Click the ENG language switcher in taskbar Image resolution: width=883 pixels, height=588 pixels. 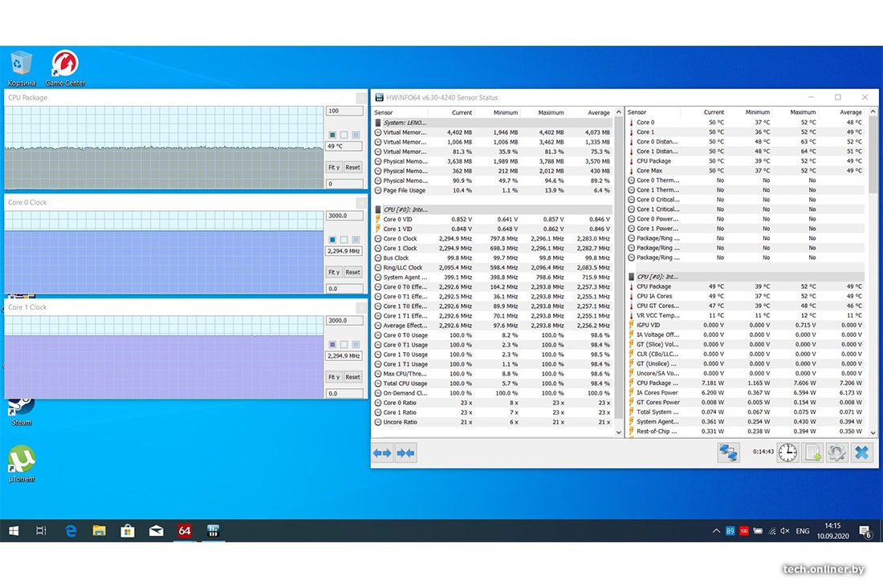(802, 531)
